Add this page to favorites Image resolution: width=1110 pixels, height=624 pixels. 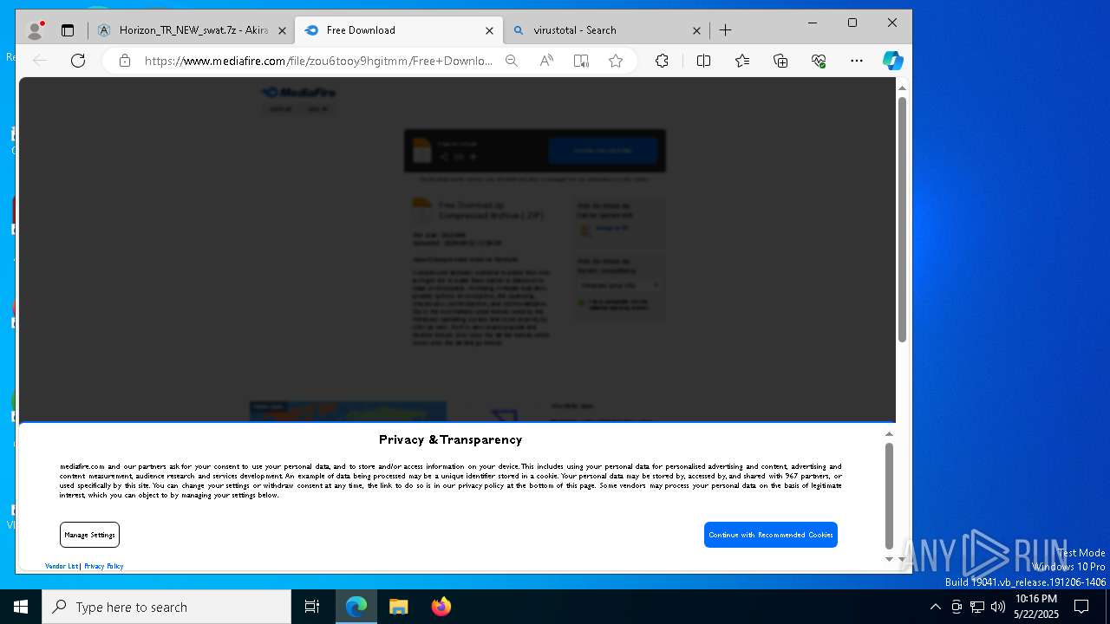[x=616, y=61]
